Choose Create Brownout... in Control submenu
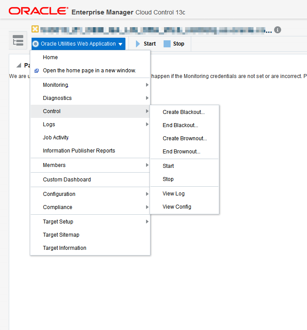 point(185,138)
